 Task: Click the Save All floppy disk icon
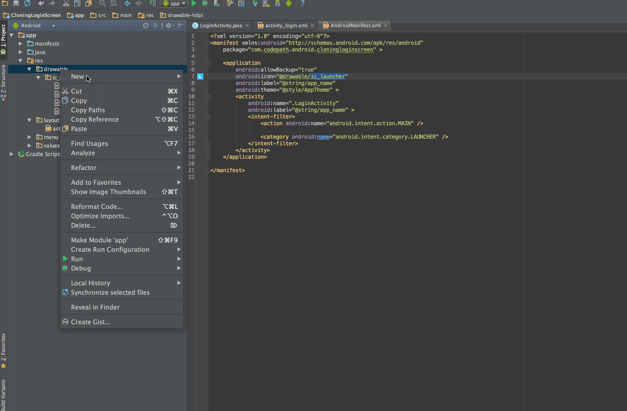(16, 4)
